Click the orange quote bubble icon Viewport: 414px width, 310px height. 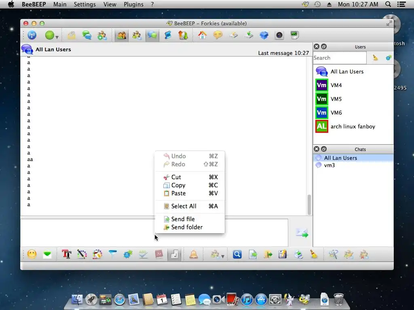[218, 35]
